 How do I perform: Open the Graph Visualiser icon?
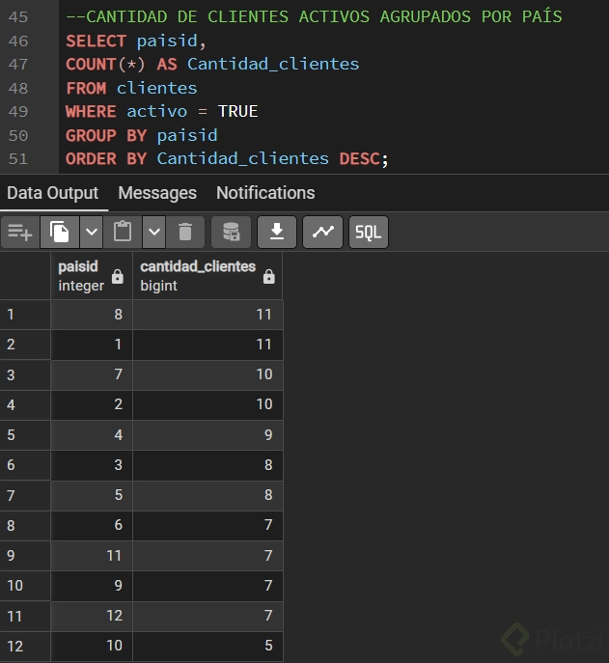coord(322,232)
